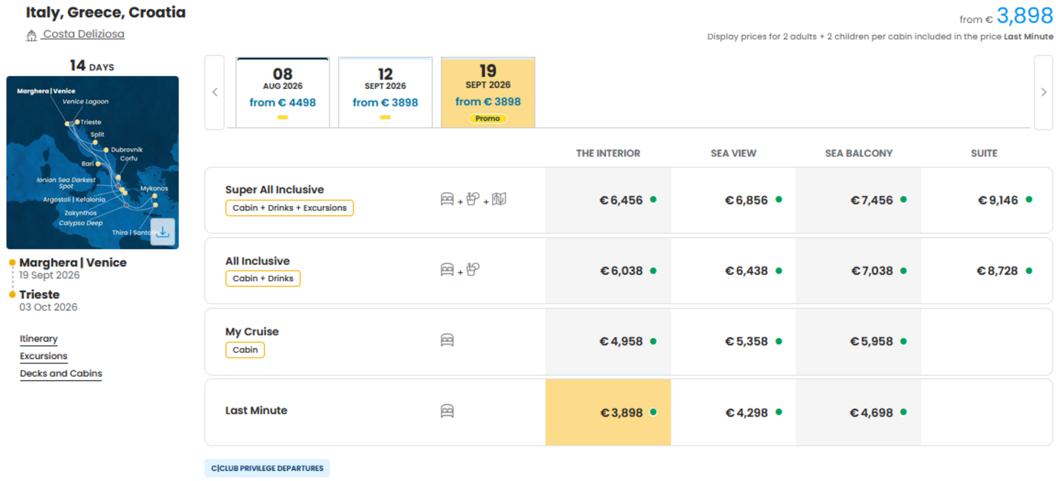Select the 12 Sept 2026 departure tab
This screenshot has width=1056, height=481.
point(385,93)
